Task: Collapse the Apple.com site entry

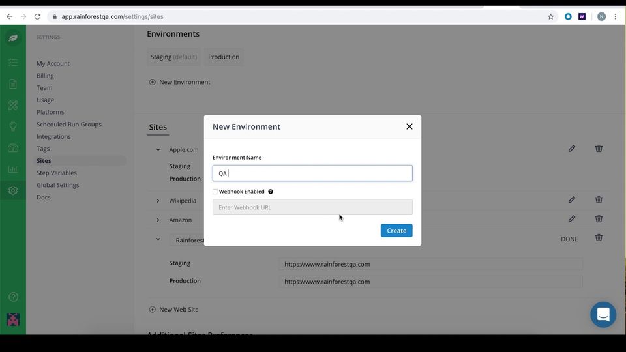Action: pyautogui.click(x=158, y=150)
